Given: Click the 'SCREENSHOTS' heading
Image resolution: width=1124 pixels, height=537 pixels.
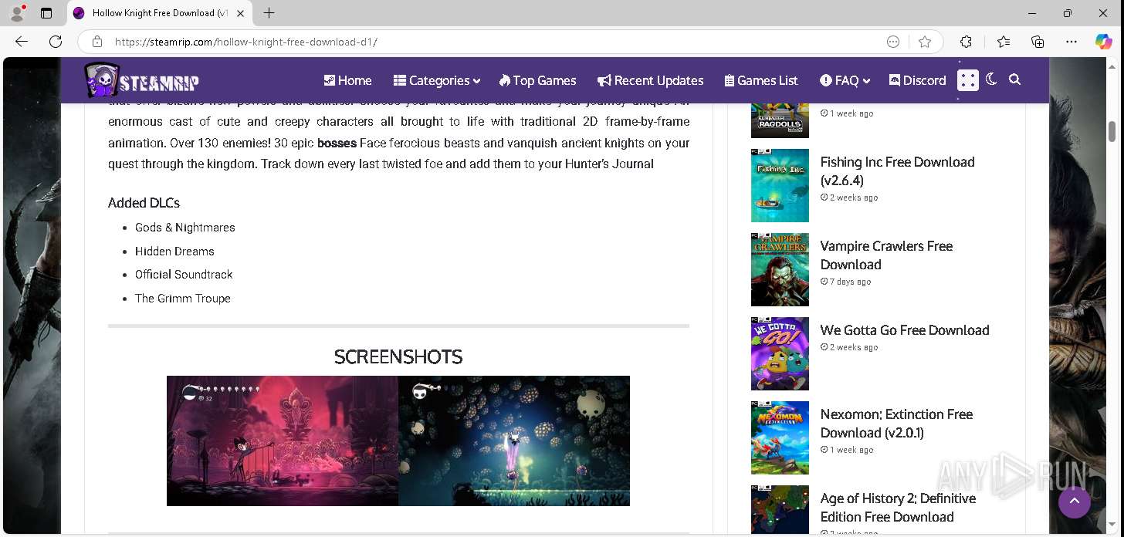Looking at the screenshot, I should point(398,356).
